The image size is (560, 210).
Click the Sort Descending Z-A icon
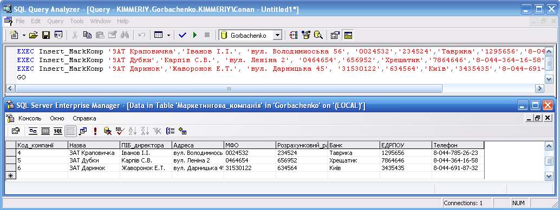coord(145,131)
